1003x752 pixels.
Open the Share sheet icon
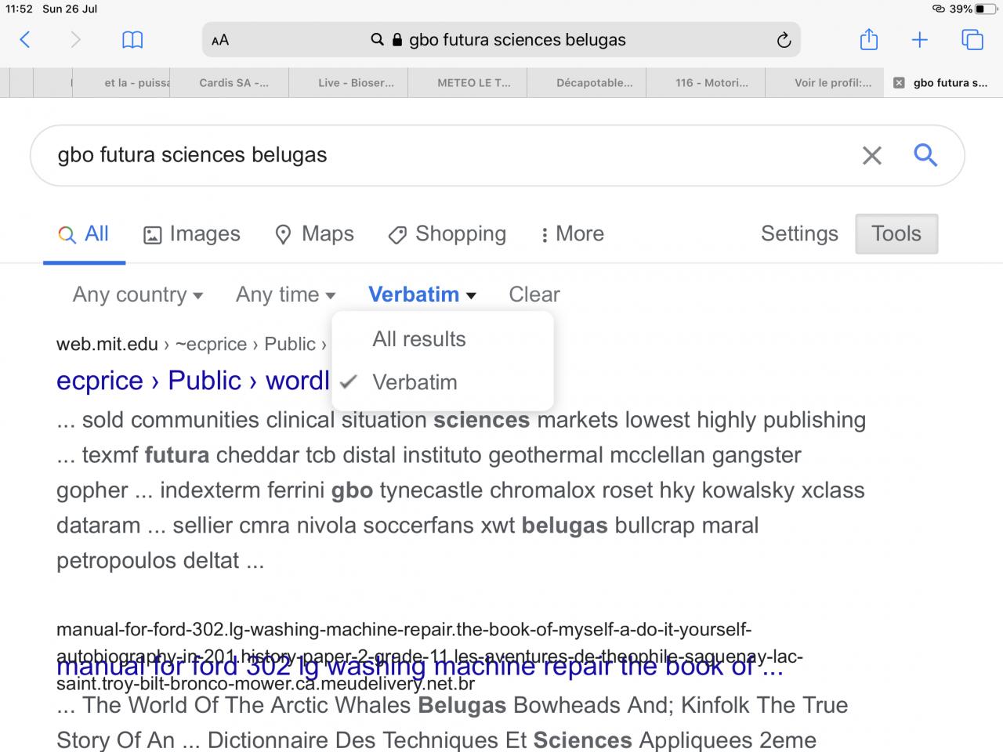(868, 40)
